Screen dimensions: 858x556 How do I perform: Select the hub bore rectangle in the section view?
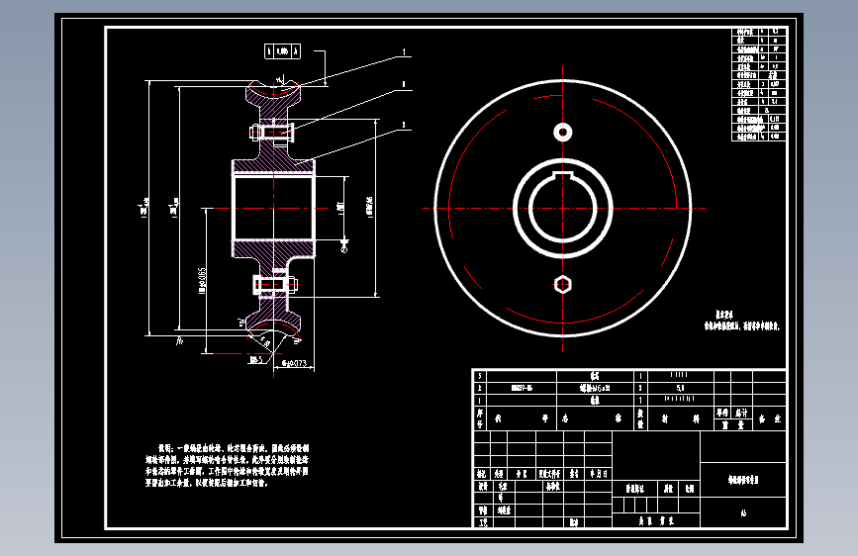[273, 208]
